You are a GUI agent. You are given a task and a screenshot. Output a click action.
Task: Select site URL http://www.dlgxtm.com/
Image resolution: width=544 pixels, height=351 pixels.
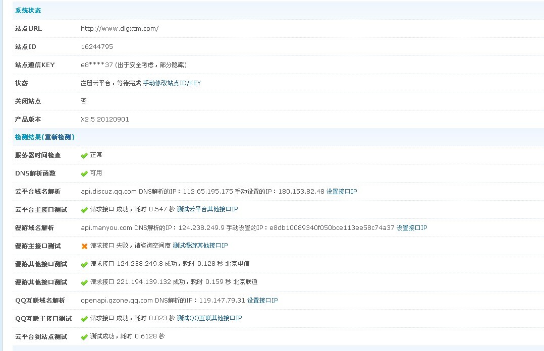120,28
